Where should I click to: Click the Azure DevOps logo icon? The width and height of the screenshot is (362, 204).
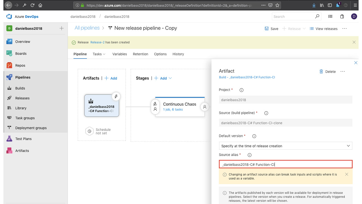9,17
